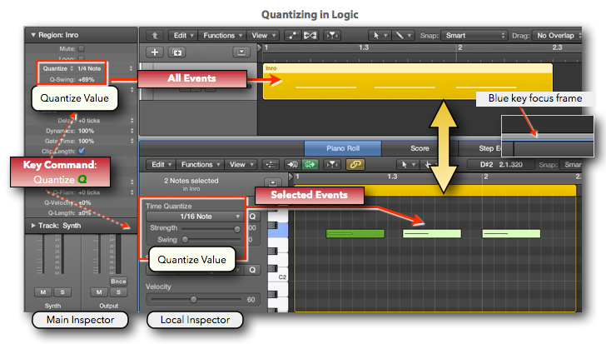Click the catch playhead icon in tracks toolbar

pos(332,36)
